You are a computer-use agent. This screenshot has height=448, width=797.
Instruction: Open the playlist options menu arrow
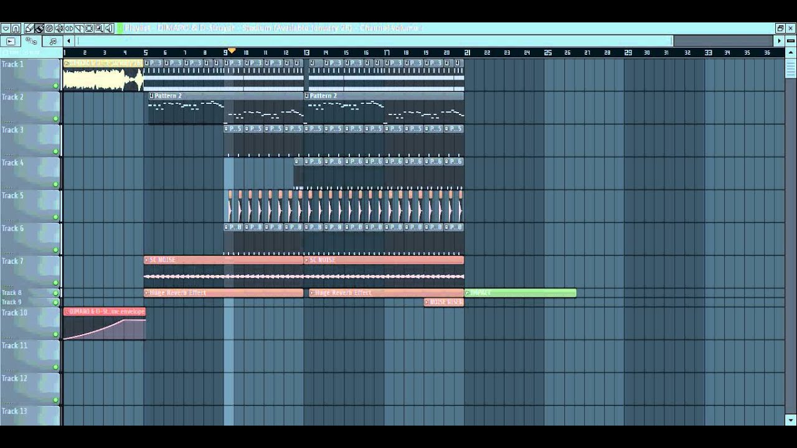[6, 29]
